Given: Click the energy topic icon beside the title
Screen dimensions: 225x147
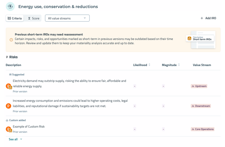Looking at the screenshot, I should (10, 7).
